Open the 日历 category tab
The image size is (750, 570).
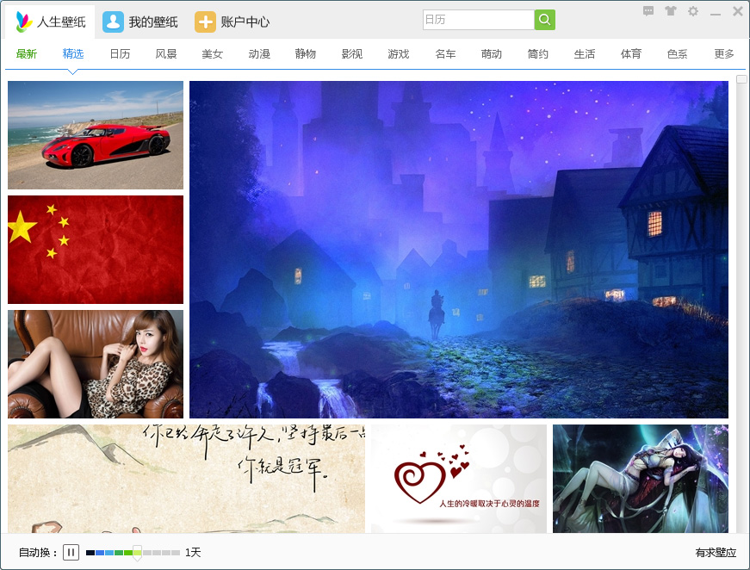120,54
